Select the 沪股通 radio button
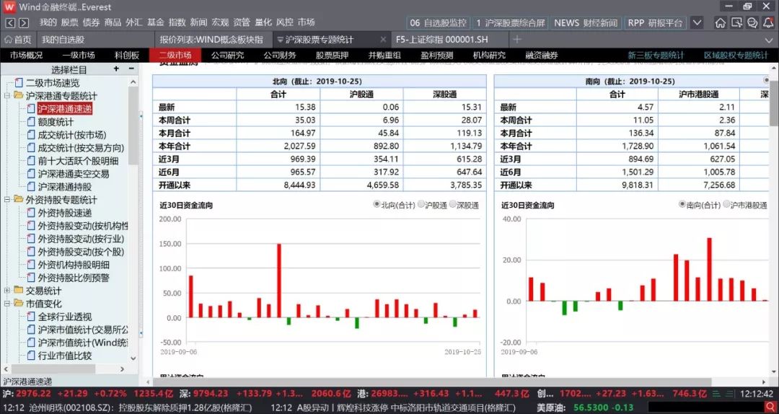 click(x=421, y=205)
